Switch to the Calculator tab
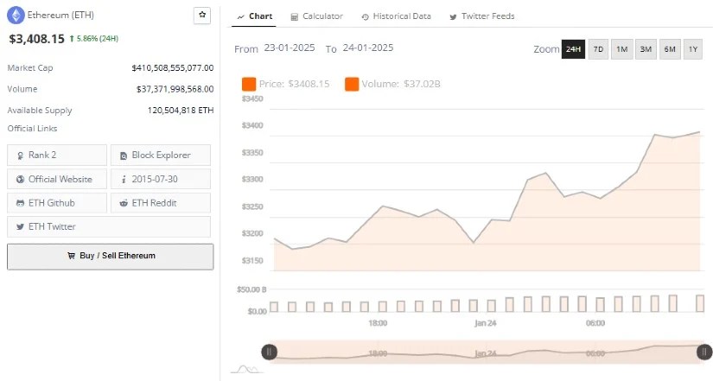 pos(316,16)
